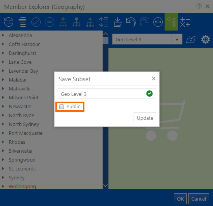Expand the Port Macquarie node

coord(3,133)
